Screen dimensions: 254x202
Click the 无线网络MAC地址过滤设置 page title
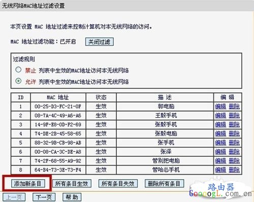coord(34,6)
